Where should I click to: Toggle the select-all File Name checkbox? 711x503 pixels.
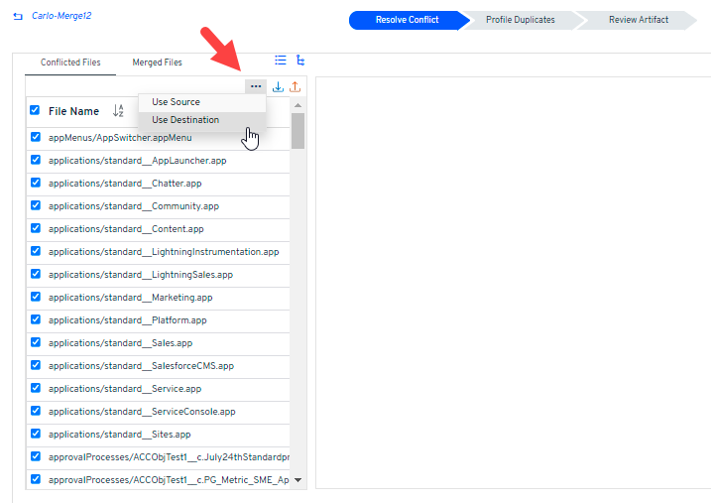[35, 110]
